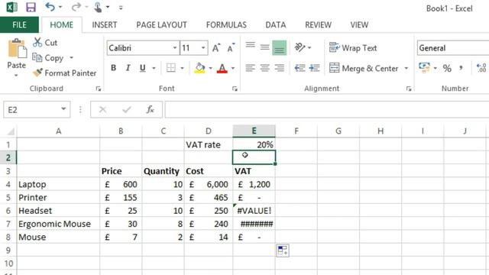Apply the yellow Fill Color bucket
This screenshot has width=489, height=275.
click(199, 68)
